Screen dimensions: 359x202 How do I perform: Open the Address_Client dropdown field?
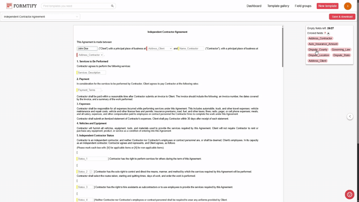tap(160, 48)
